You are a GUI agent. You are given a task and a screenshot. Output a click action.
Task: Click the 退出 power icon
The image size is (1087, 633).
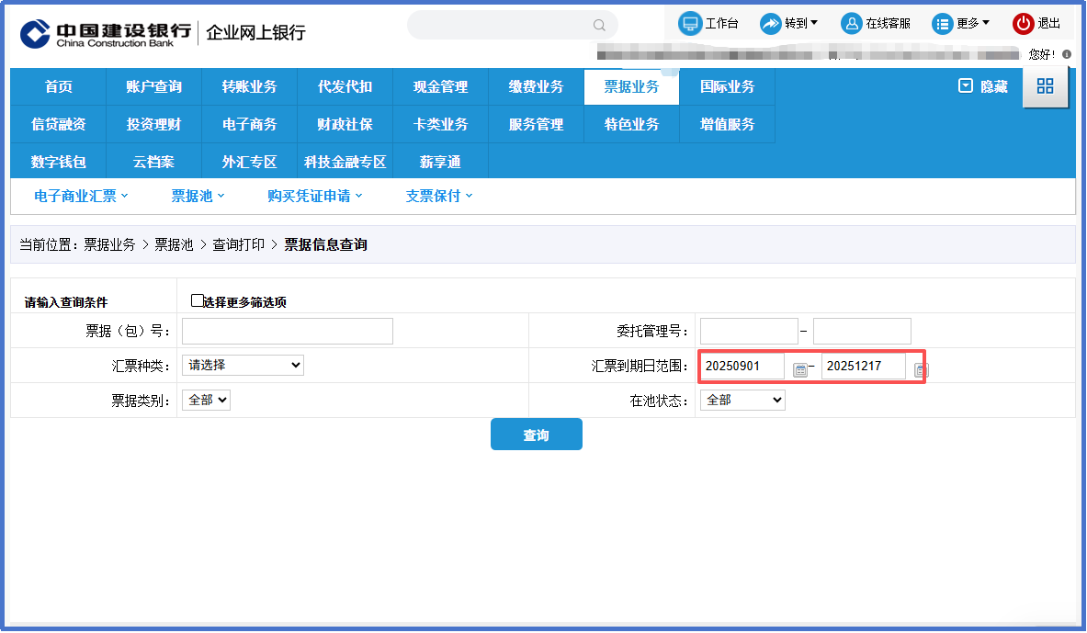coord(1023,24)
